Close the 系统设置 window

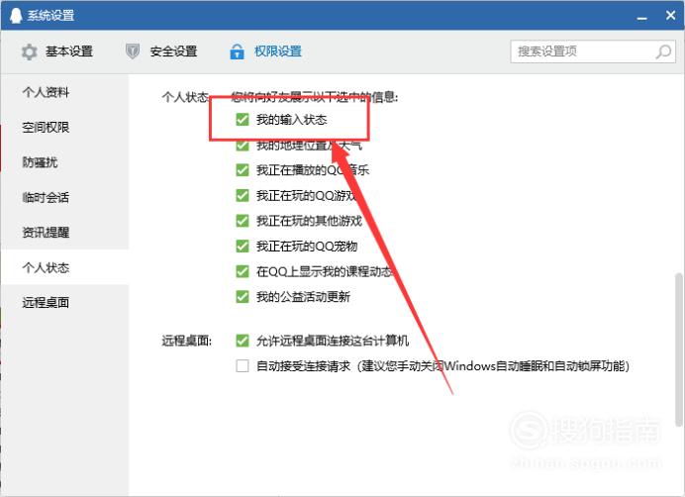670,15
